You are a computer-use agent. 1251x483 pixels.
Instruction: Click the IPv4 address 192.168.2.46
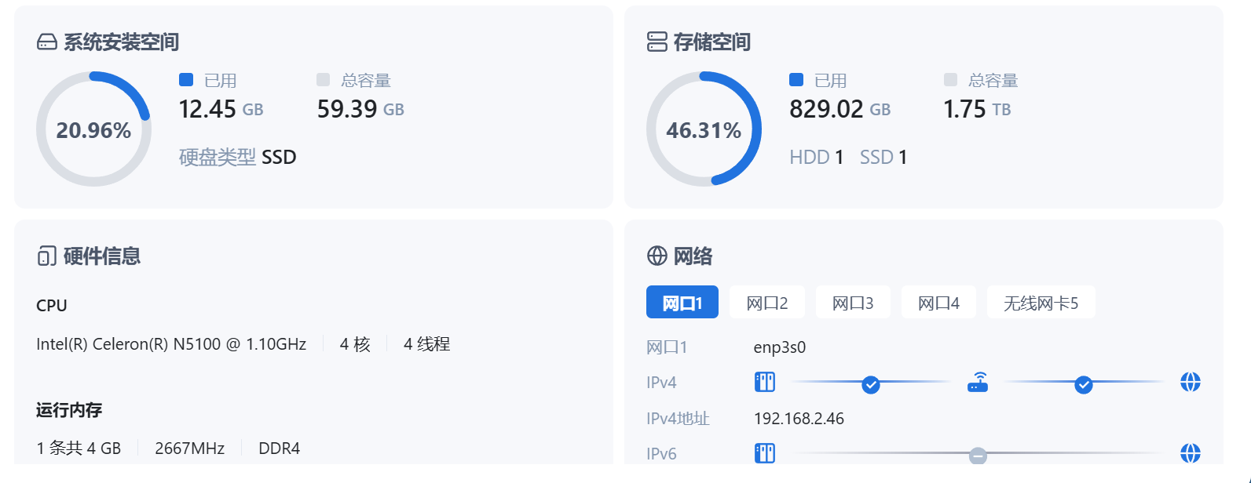pyautogui.click(x=799, y=419)
